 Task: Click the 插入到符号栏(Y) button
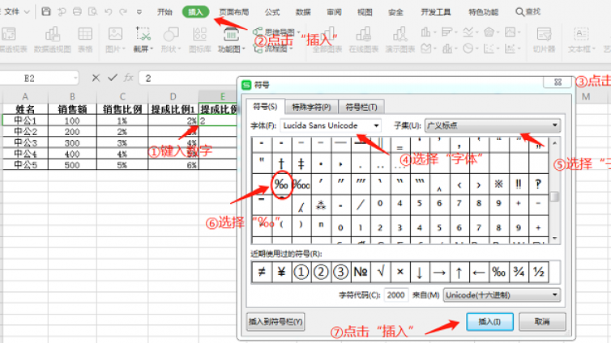click(276, 322)
